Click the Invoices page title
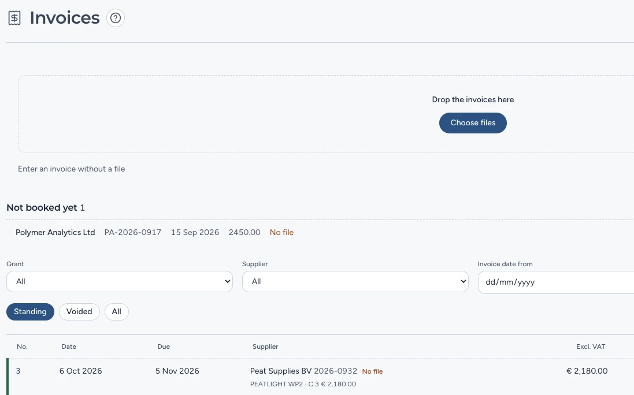Screen dimensions: 634x395 tap(65, 18)
